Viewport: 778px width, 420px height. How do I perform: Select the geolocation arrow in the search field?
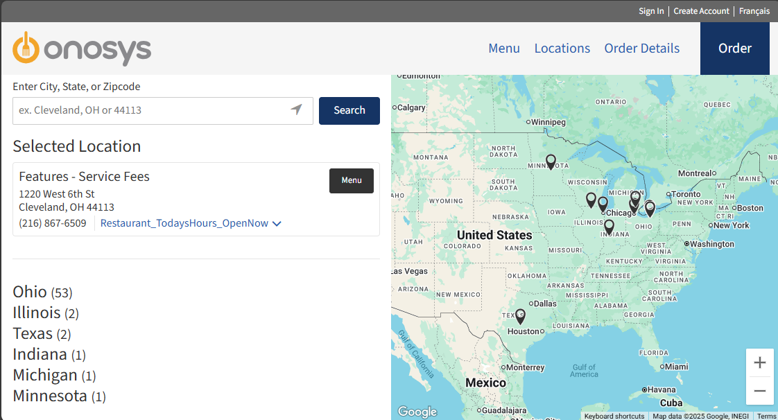coord(297,110)
